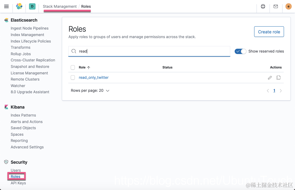Edit the read_only_twitter role pencil icon
The width and height of the screenshot is (295, 190).
point(270,78)
